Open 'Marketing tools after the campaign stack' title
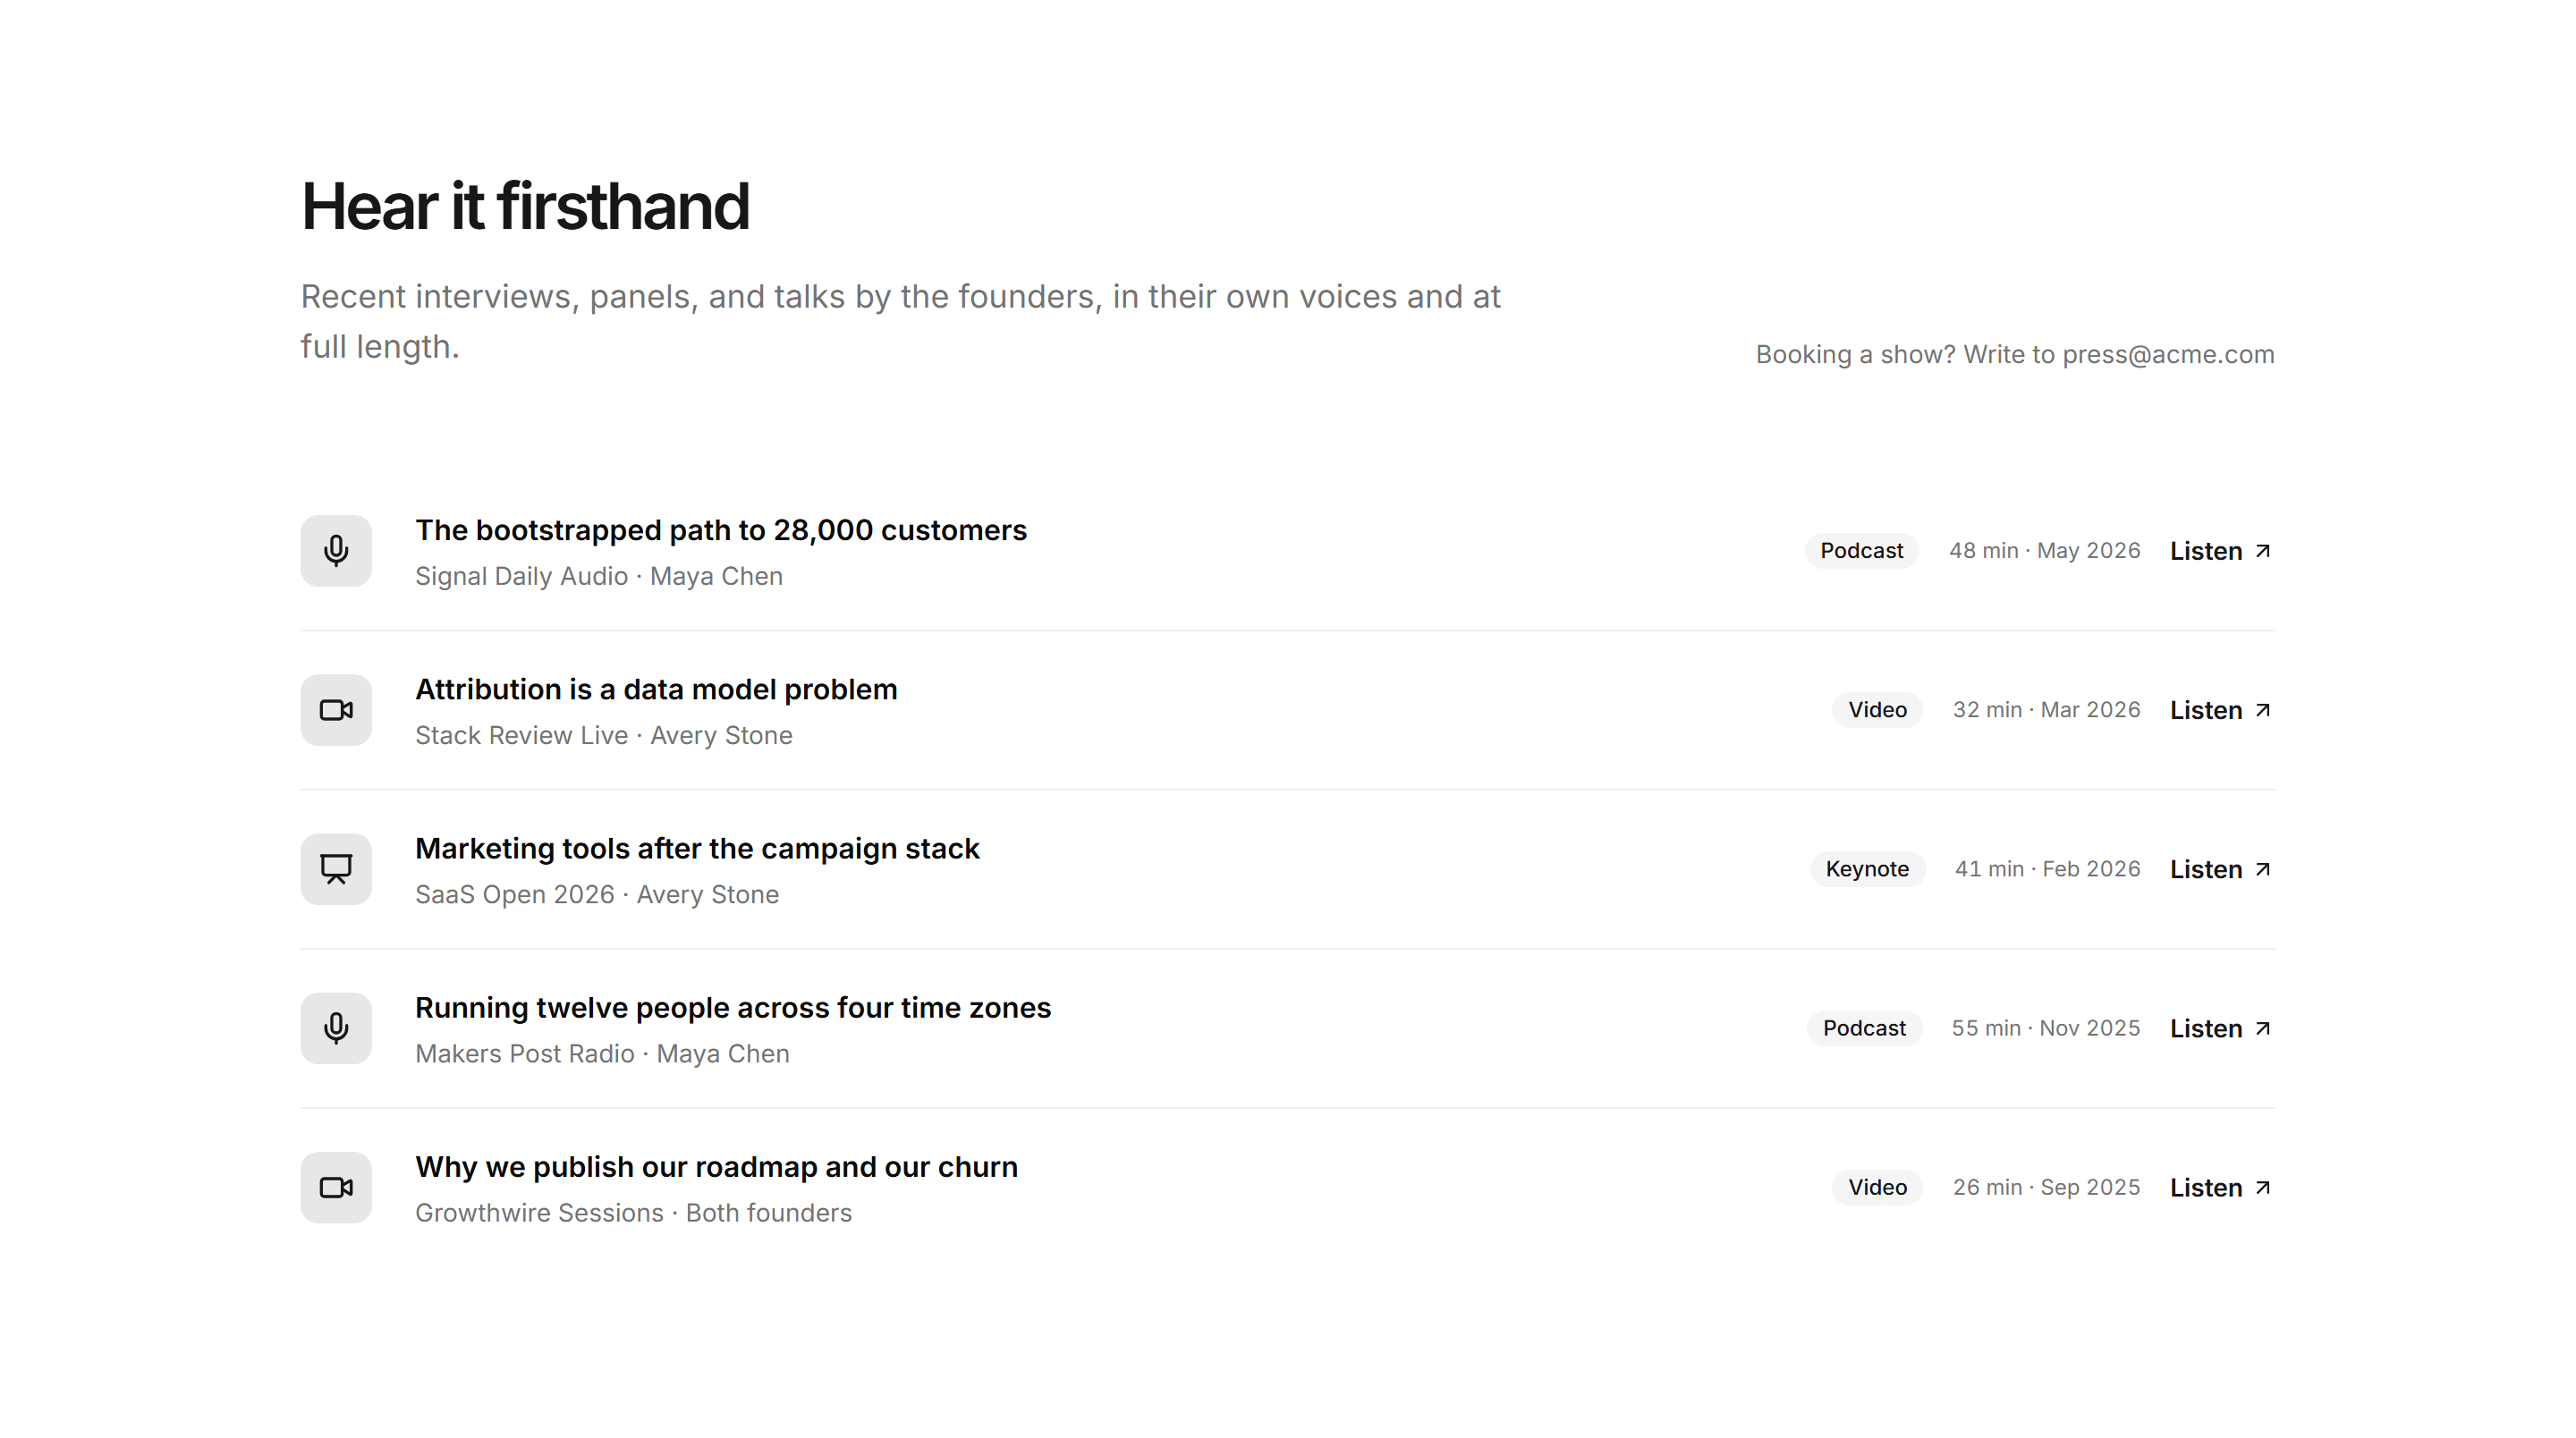 pos(697,847)
